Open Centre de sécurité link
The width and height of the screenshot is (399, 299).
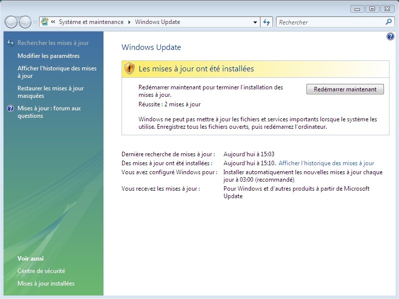pyautogui.click(x=41, y=271)
